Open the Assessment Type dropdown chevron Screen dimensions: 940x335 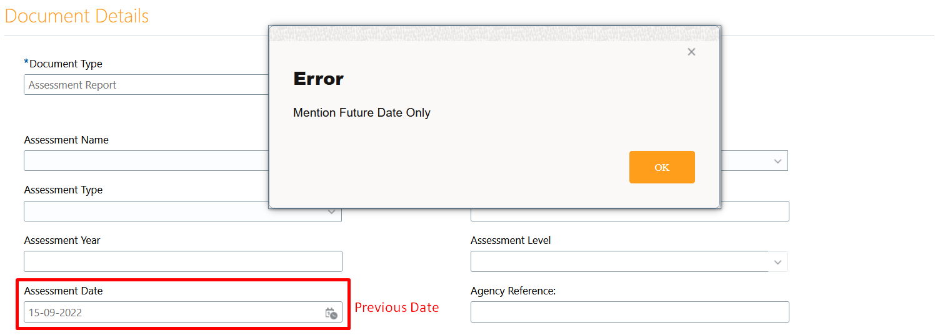point(332,212)
